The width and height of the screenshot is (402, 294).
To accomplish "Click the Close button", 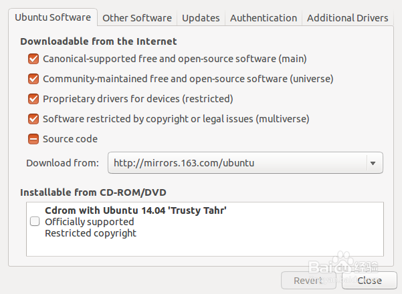I will point(369,281).
